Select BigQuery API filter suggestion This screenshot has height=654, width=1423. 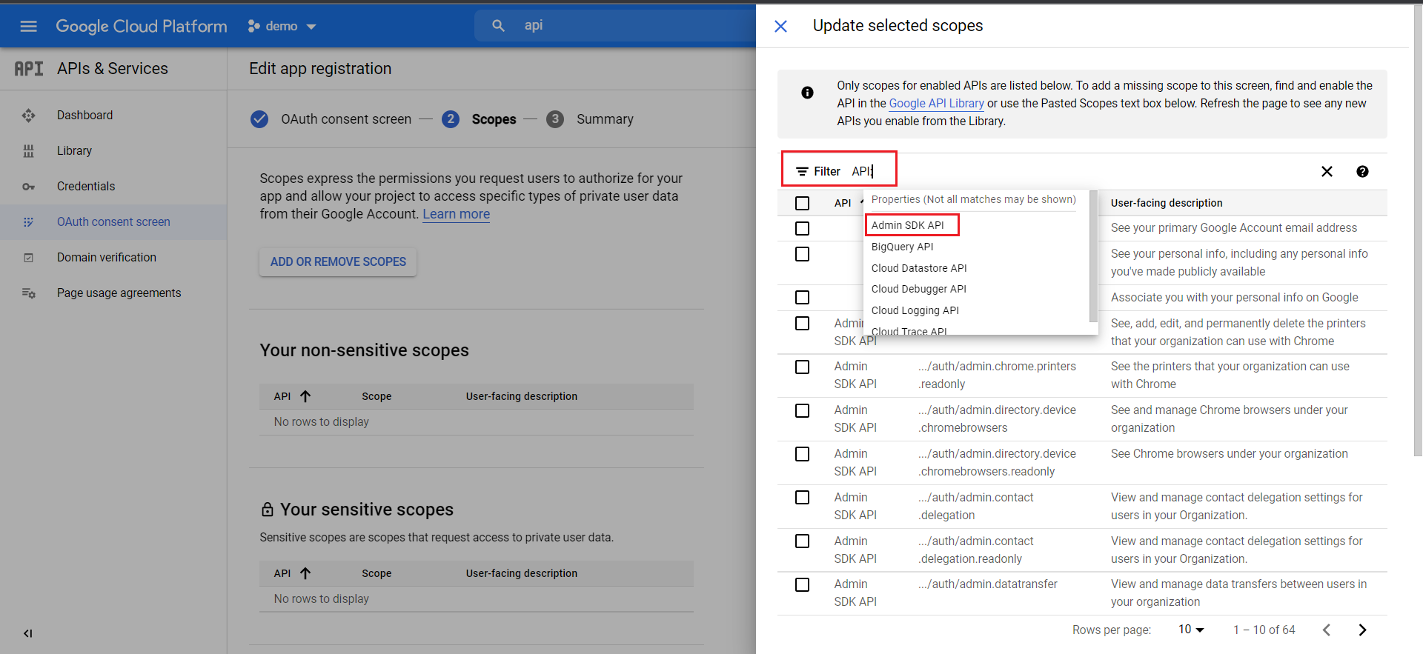coord(902,247)
